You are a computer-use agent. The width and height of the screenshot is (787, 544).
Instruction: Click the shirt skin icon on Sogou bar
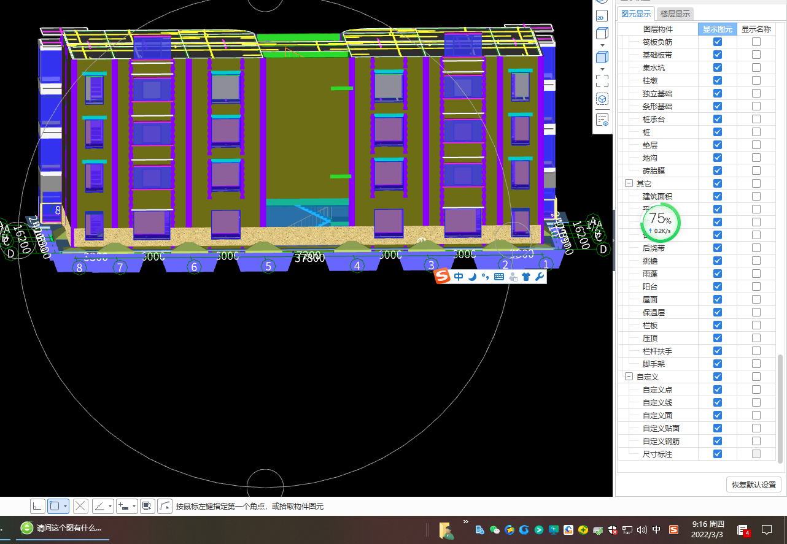(x=526, y=277)
